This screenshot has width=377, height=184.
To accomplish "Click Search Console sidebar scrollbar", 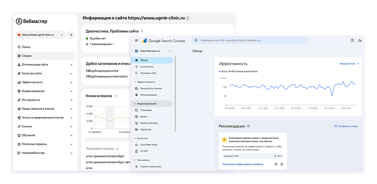I will pyautogui.click(x=175, y=94).
